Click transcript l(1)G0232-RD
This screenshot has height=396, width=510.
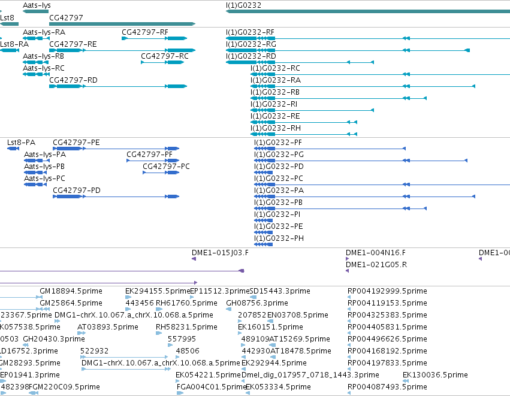(300, 62)
